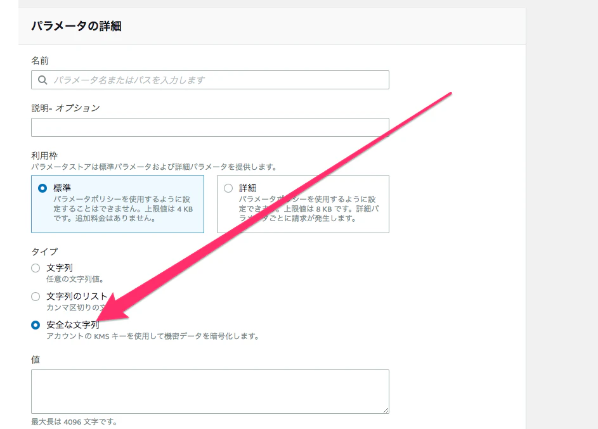Choose the 文字列 type radio button
This screenshot has width=598, height=429.
coord(36,268)
